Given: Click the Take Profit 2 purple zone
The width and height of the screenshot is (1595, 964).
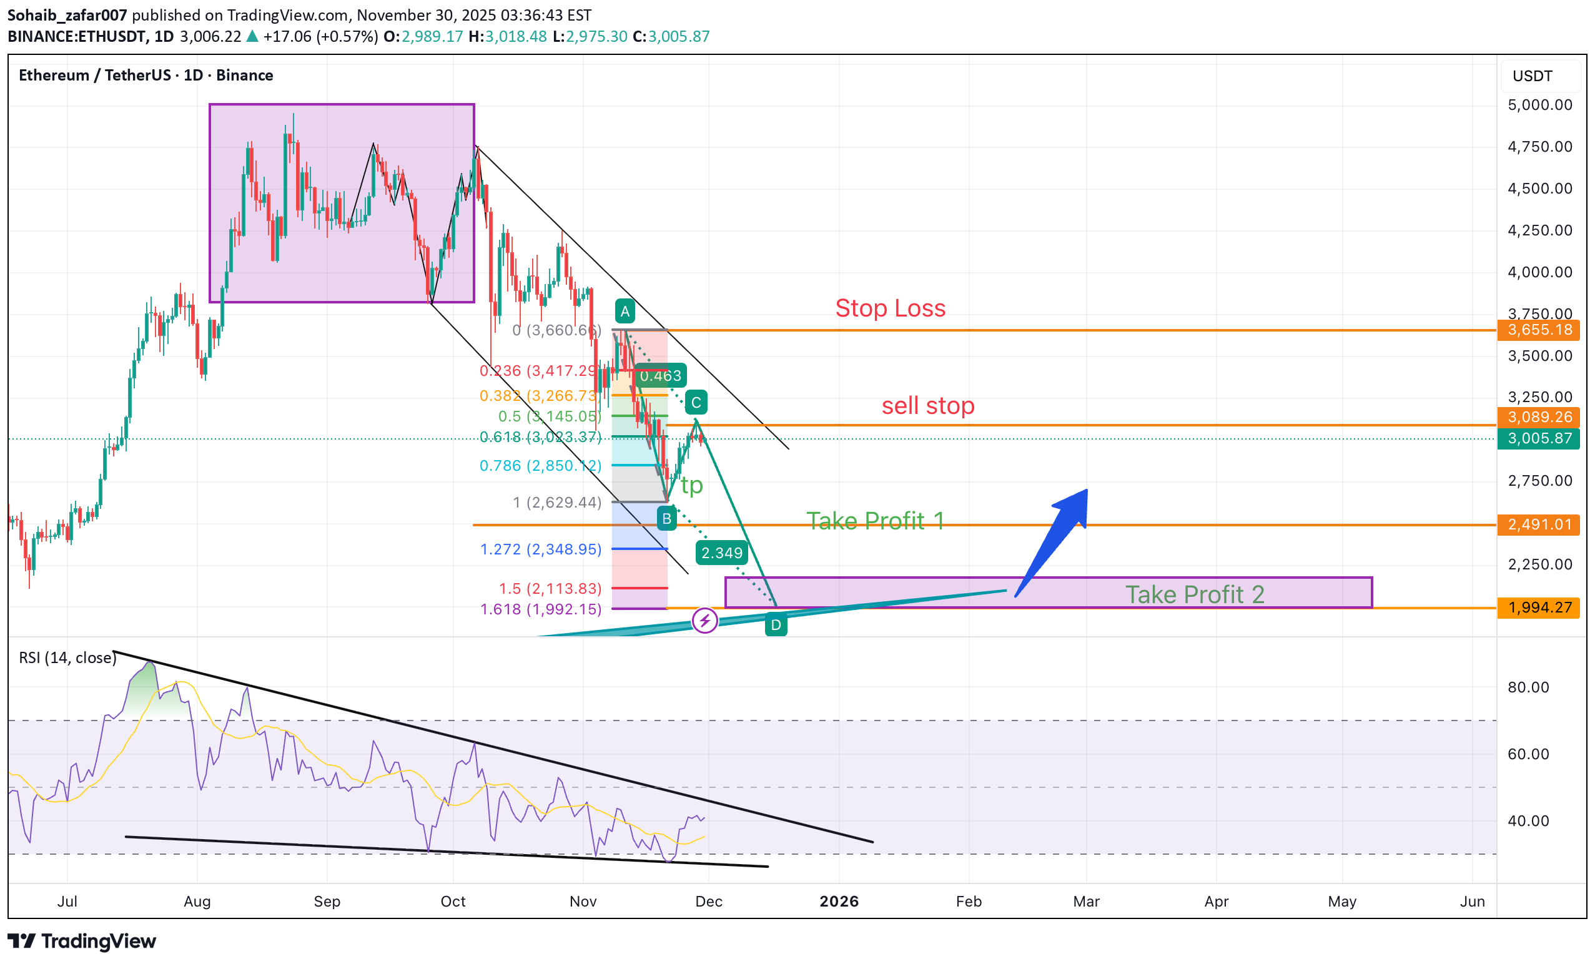Looking at the screenshot, I should click(1194, 594).
